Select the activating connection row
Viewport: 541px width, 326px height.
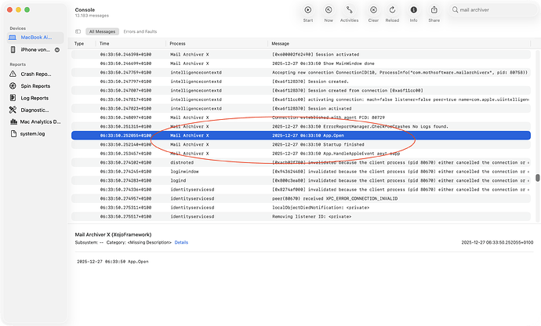tap(301, 100)
